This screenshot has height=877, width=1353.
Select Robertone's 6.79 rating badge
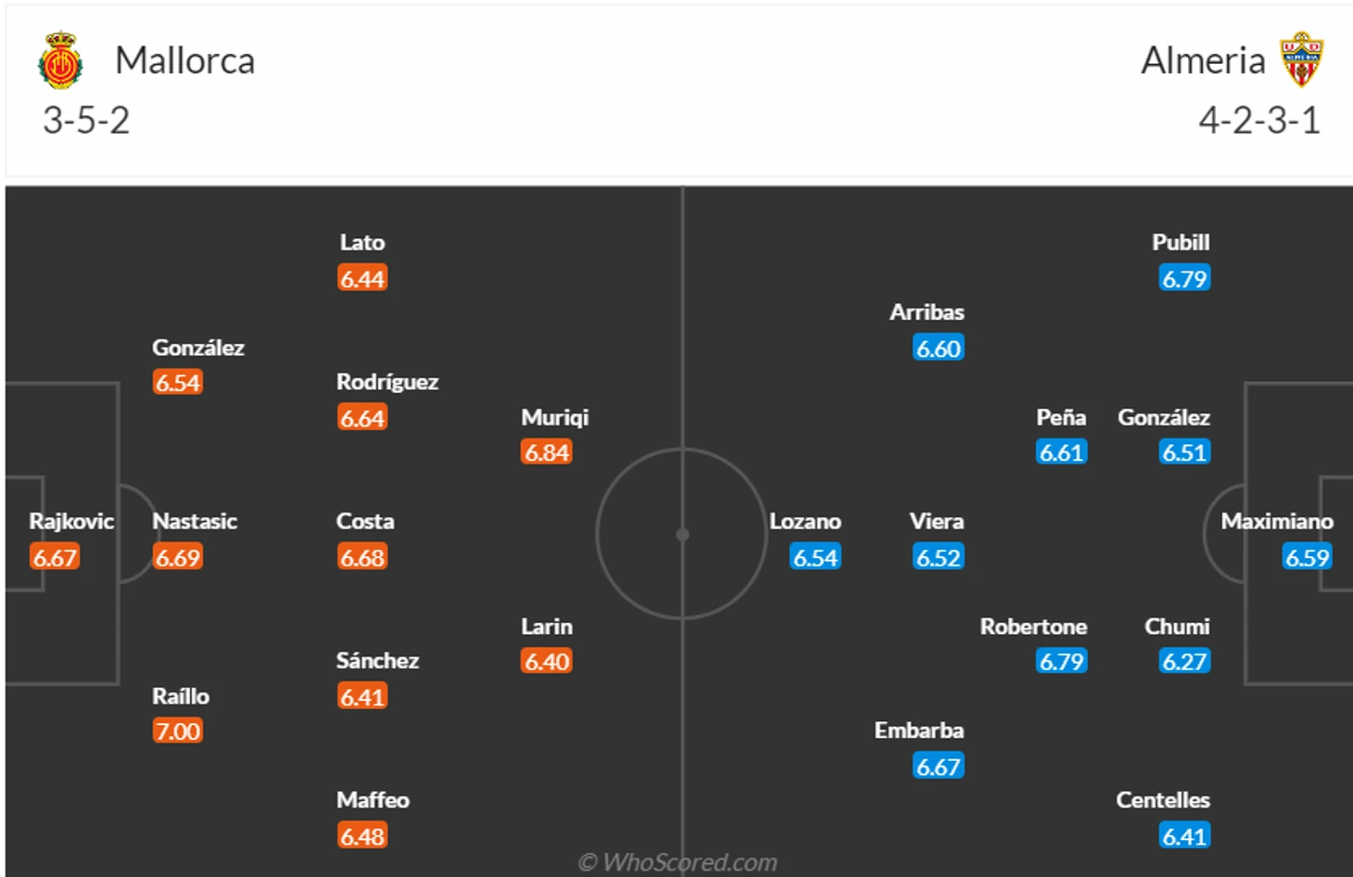[x=1062, y=662]
